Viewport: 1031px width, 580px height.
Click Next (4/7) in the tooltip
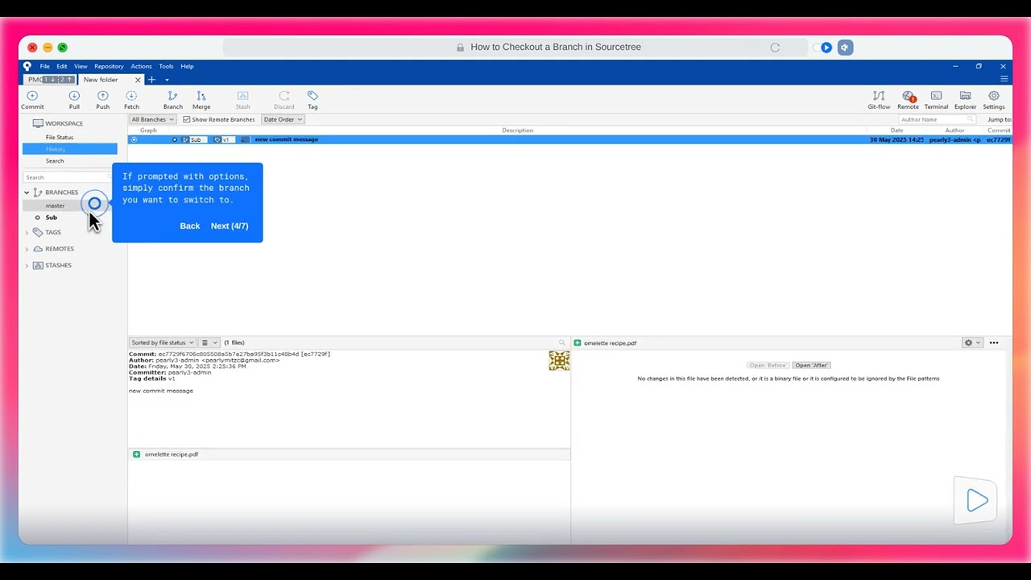click(230, 226)
